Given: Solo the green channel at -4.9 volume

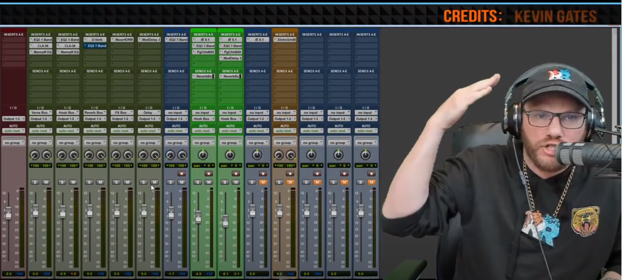Looking at the screenshot, I should 198,182.
